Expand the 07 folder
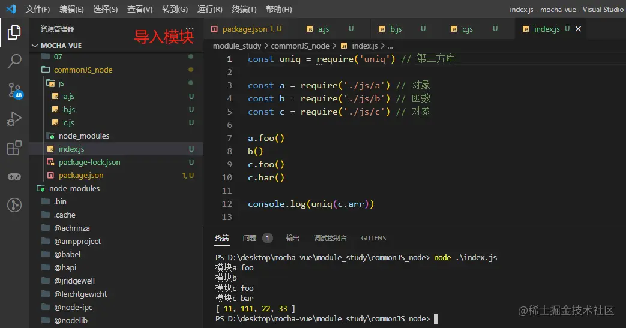626x328 pixels. pyautogui.click(x=116, y=56)
